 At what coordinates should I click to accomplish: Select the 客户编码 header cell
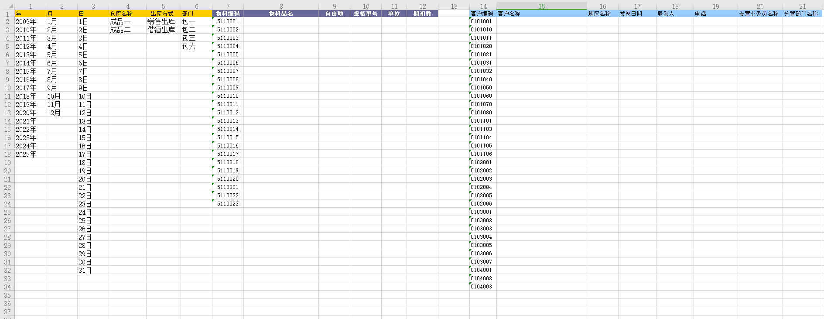(x=483, y=14)
